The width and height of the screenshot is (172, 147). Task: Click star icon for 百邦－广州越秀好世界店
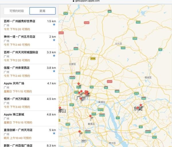click(54, 25)
